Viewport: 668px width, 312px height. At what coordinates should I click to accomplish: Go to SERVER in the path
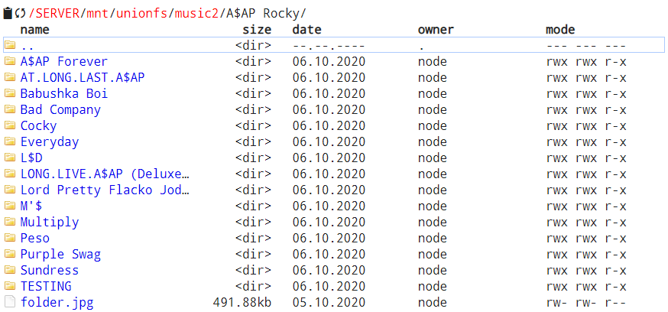57,13
